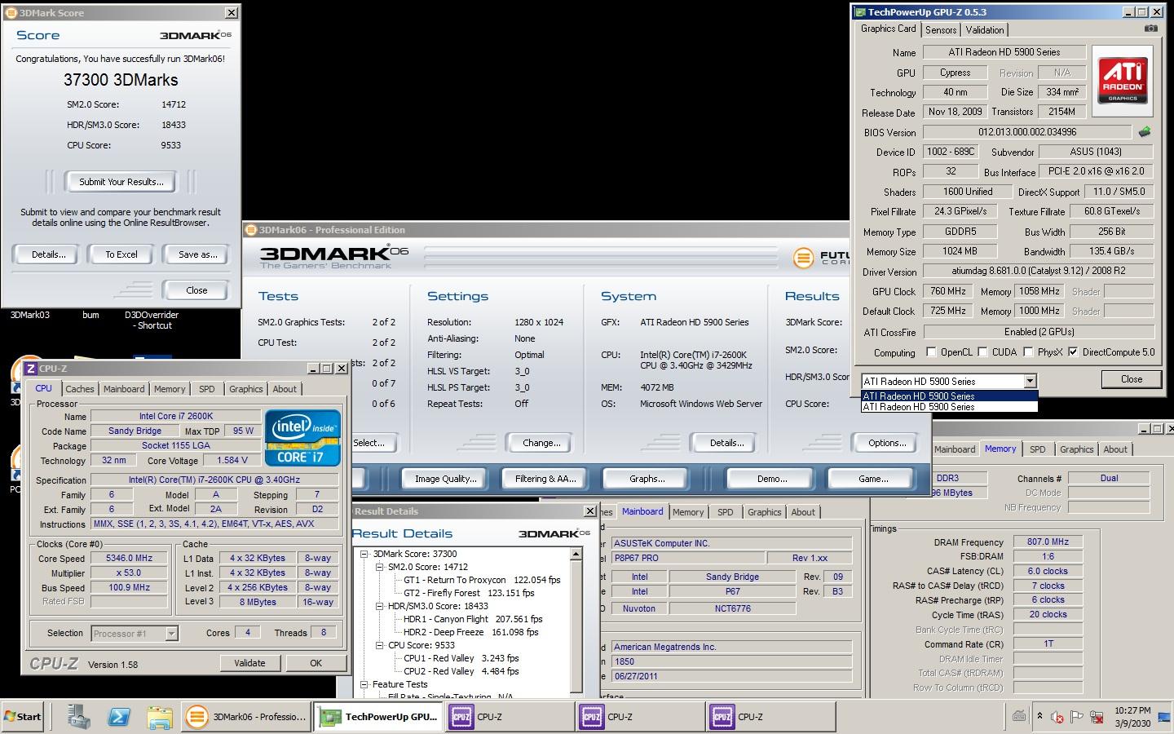Click the scroll up arrow in Result Details
1174x734 pixels.
click(x=576, y=555)
